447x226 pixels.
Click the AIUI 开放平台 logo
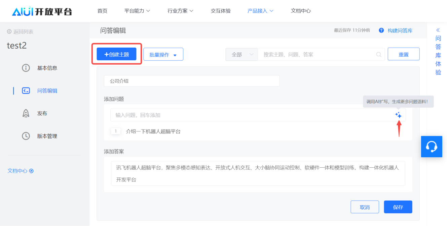point(42,12)
